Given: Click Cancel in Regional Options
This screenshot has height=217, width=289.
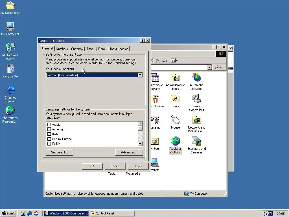Looking at the screenshot, I should 115,166.
